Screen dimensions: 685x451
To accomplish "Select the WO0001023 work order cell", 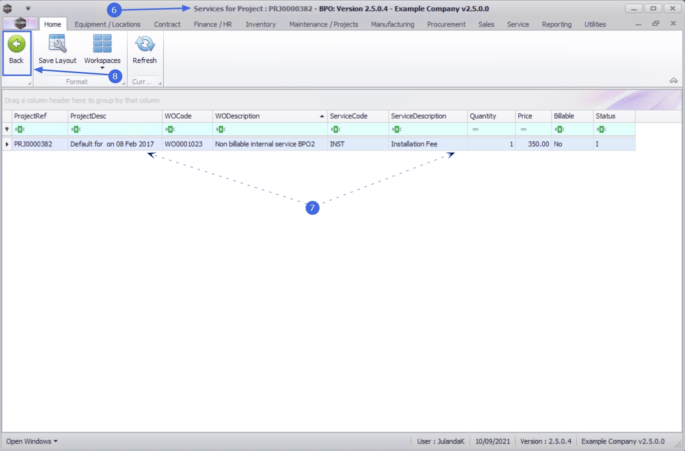I will tap(188, 144).
